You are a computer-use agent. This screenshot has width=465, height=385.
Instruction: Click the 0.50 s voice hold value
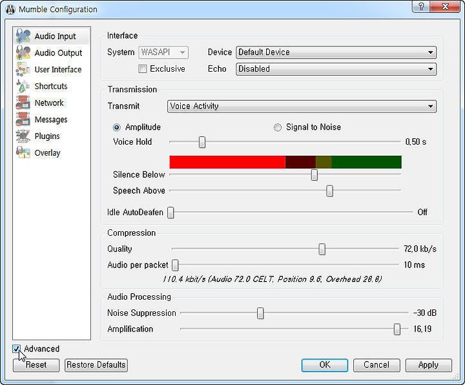tap(416, 141)
